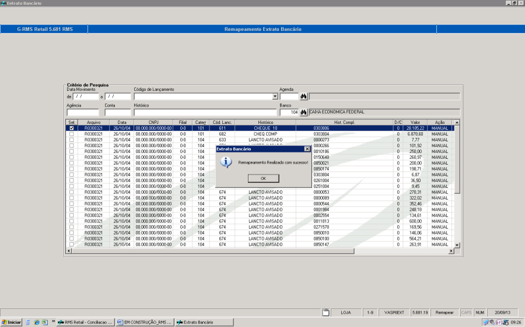Viewport: 525px width, 327px height.
Task: Click the Agenda code field
Action: pyautogui.click(x=289, y=97)
